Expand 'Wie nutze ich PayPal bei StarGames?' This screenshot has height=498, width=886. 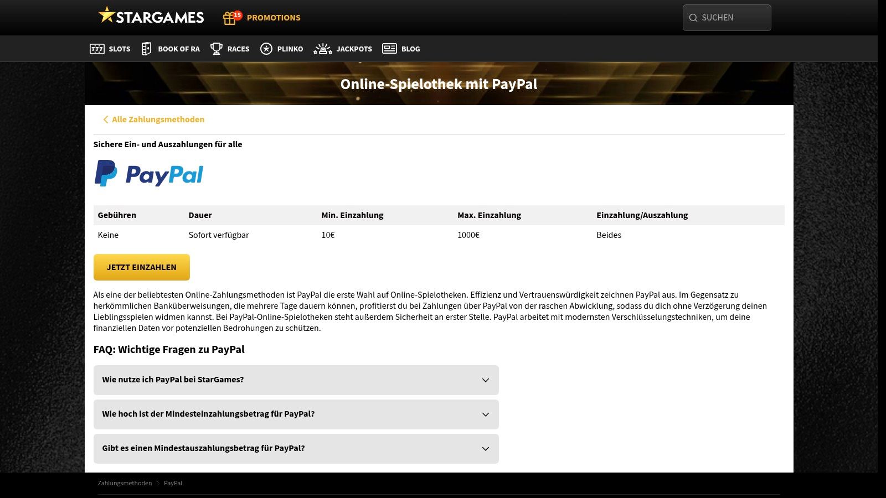(296, 380)
